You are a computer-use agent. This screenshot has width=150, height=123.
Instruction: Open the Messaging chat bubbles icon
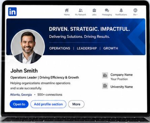point(107,10)
